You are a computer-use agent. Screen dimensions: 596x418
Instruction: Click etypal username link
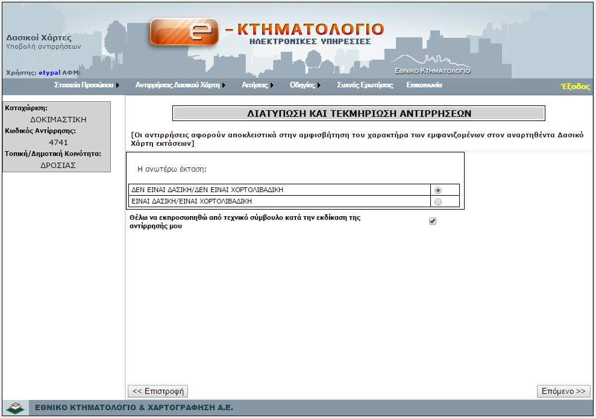tap(49, 73)
